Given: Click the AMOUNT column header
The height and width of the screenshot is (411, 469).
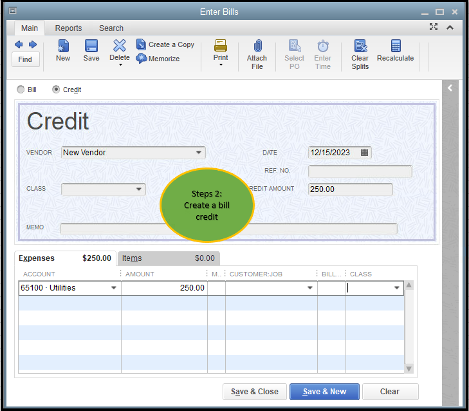Looking at the screenshot, I should point(140,274).
